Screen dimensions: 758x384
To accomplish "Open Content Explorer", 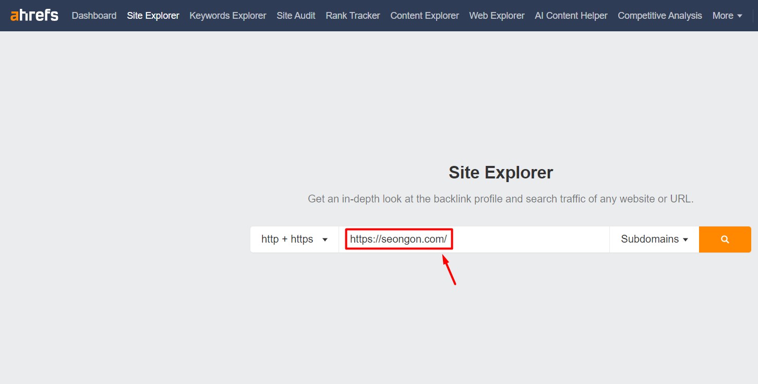I will coord(425,16).
